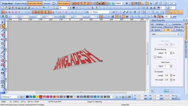Open the Colorway 1 dropdown
The image size is (188, 106).
point(18,97)
